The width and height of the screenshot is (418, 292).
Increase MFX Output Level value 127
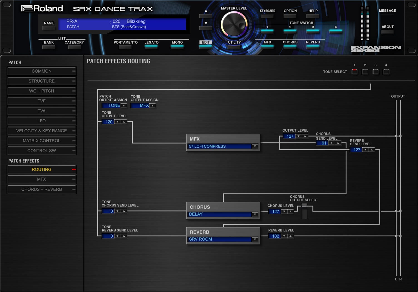[x=305, y=136]
